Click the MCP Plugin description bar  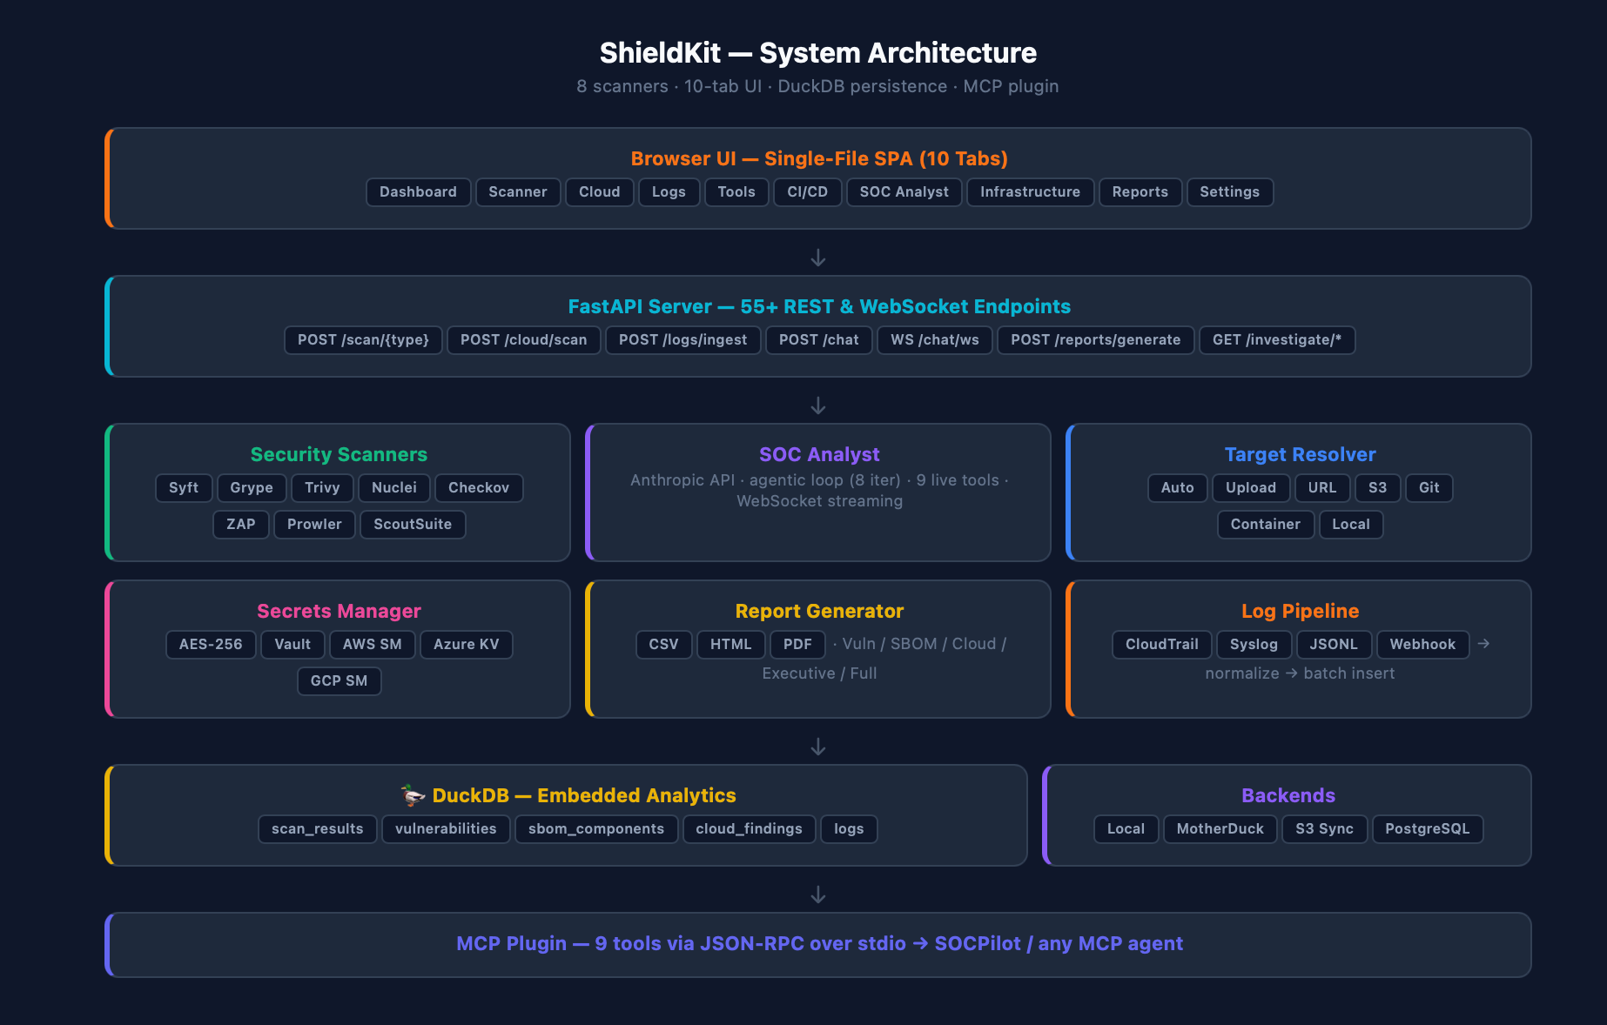pos(818,944)
